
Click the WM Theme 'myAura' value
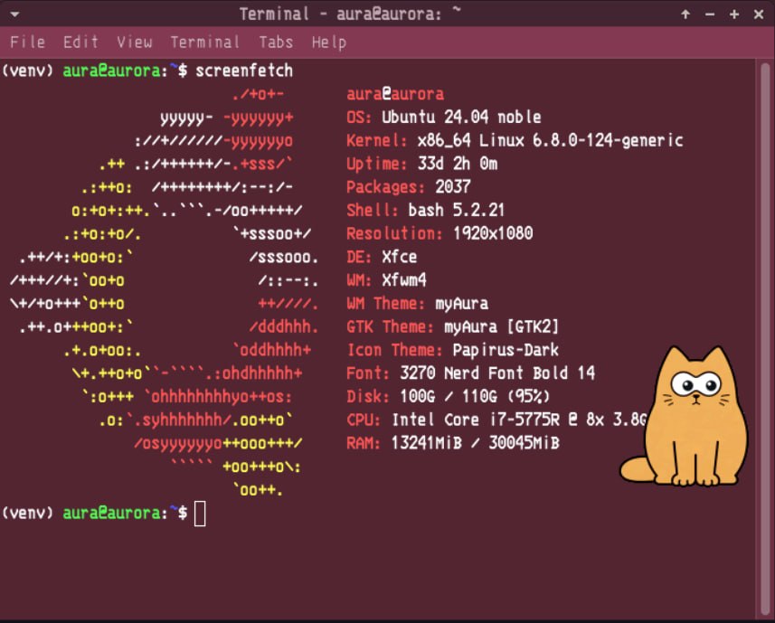coord(461,303)
